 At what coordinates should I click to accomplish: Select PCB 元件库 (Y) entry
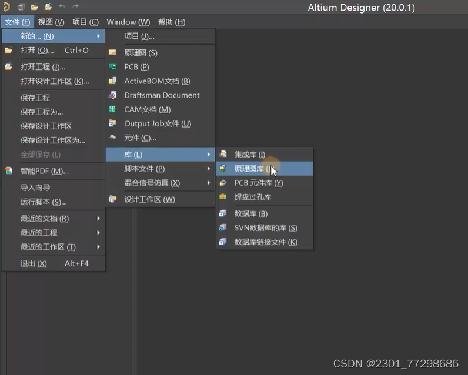pos(264,183)
